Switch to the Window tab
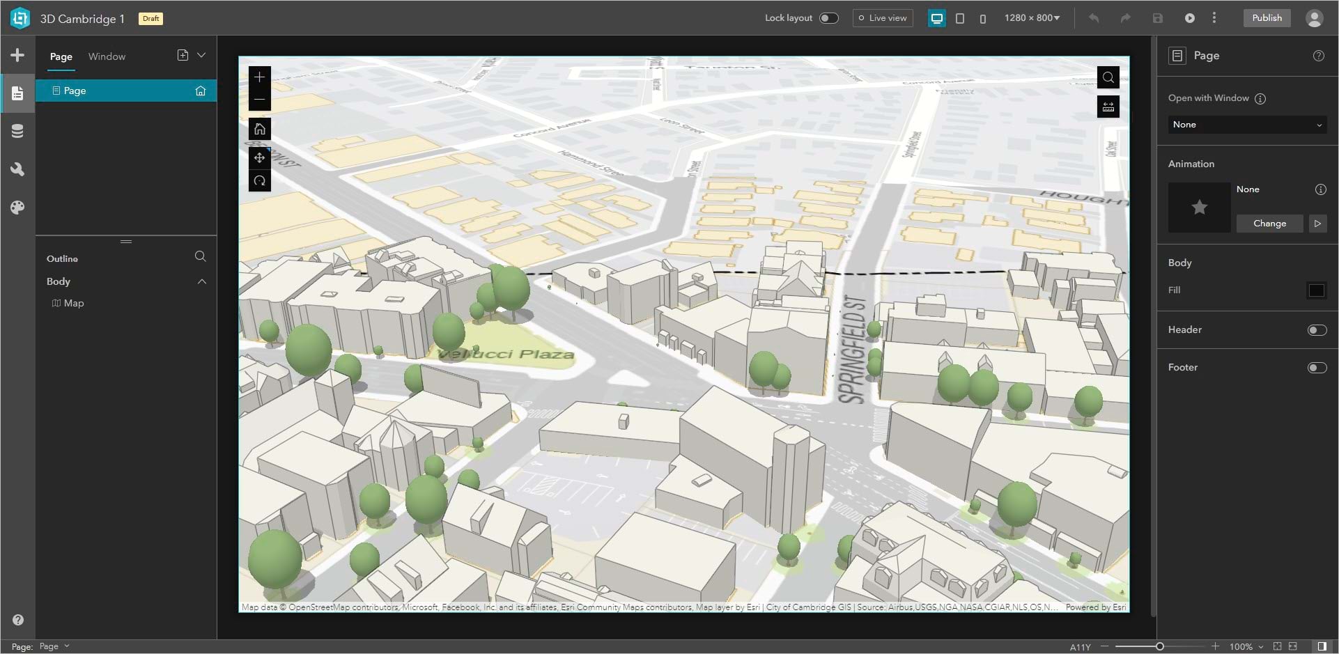 (107, 56)
